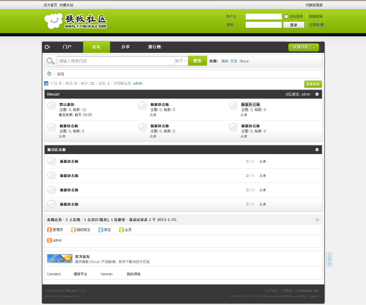Open the 帖子 search type dropdown
Screen dimensions: 366x305
[x=181, y=61]
